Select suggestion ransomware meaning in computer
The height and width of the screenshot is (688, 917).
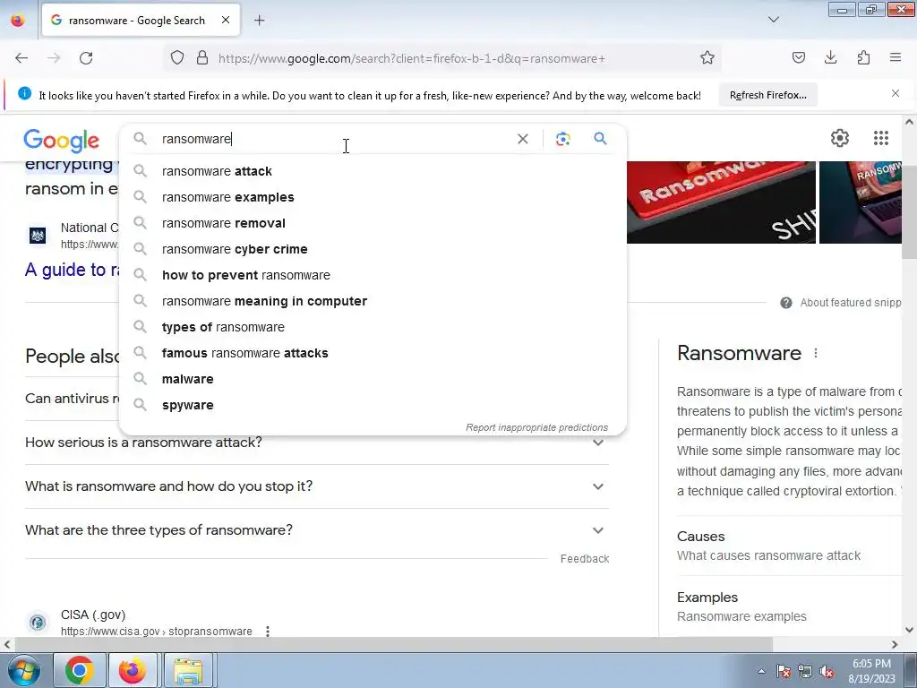click(373, 301)
